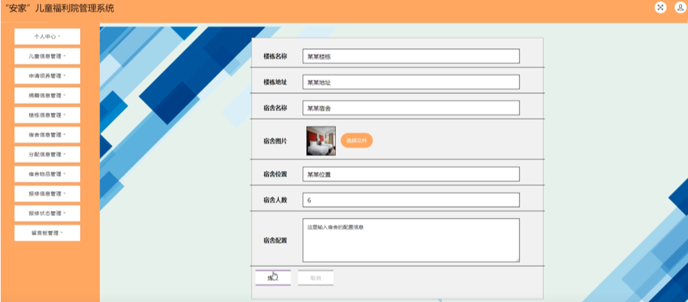Focus the 宿舍人数 field showing 6
This screenshot has width=688, height=302.
tap(411, 200)
